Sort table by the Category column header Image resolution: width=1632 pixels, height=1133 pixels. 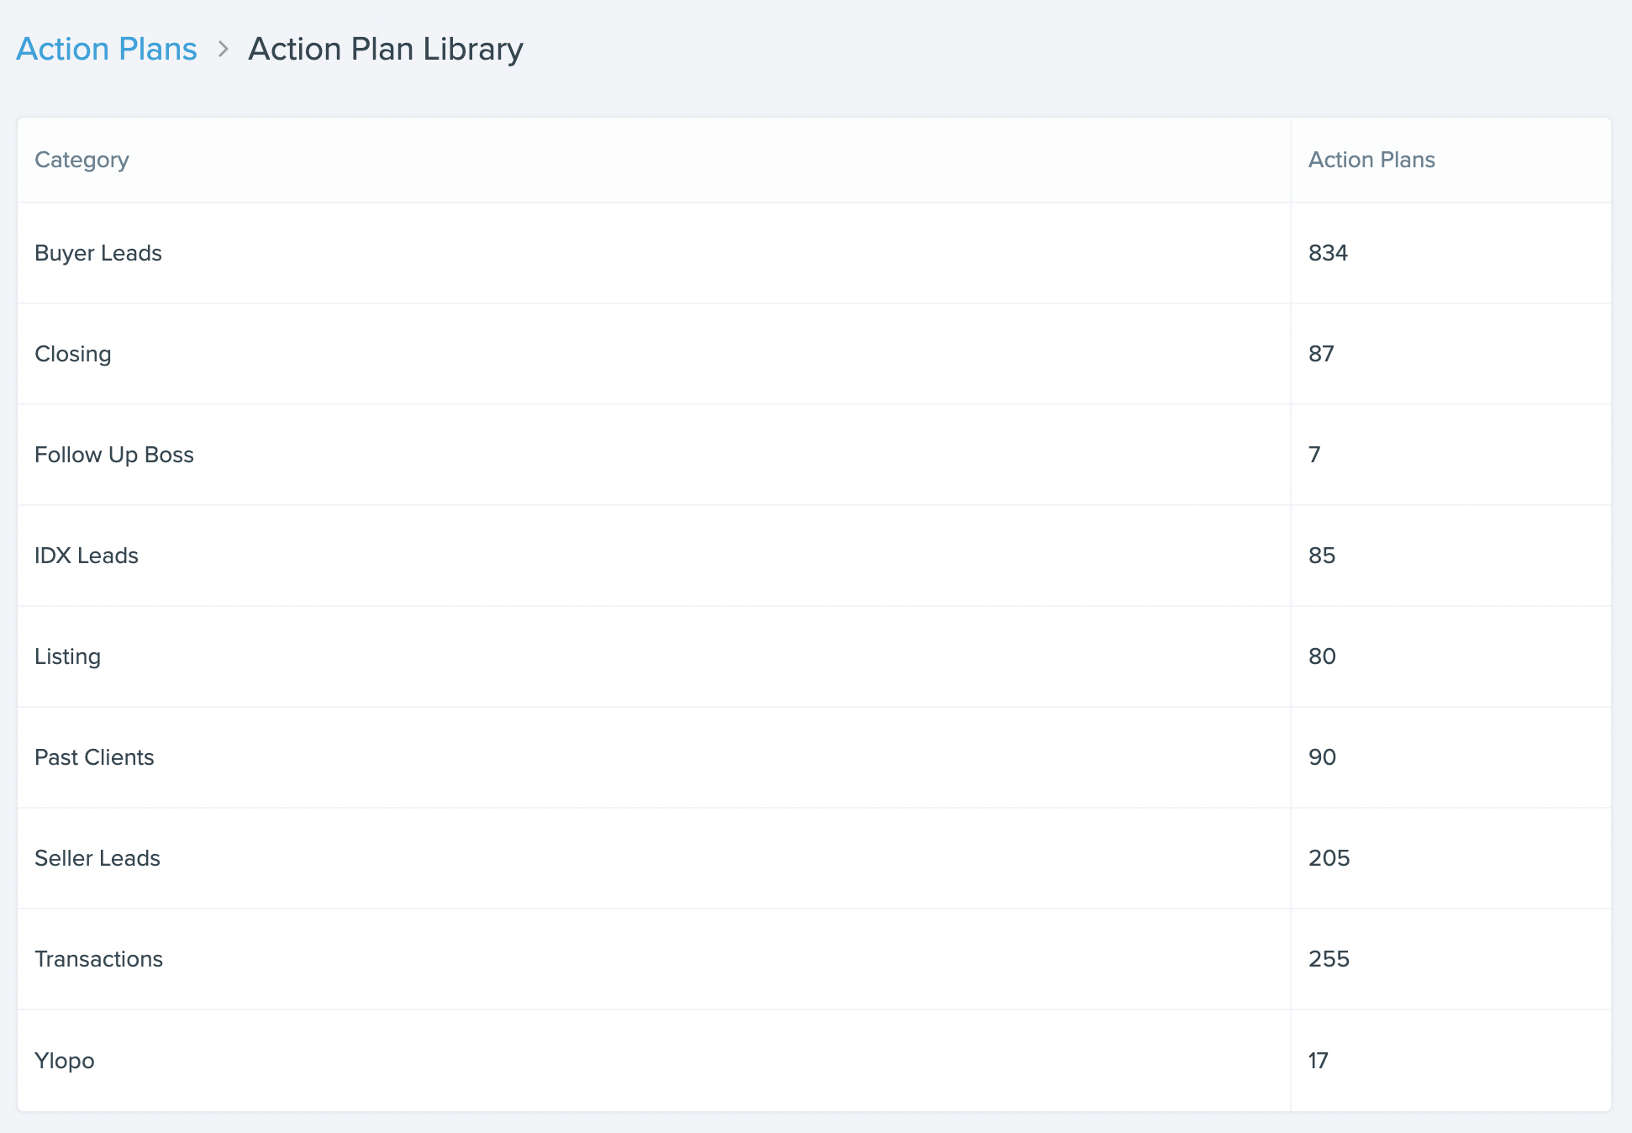82,160
